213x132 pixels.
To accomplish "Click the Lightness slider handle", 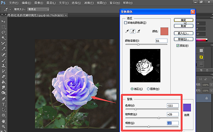I will tap(149, 127).
